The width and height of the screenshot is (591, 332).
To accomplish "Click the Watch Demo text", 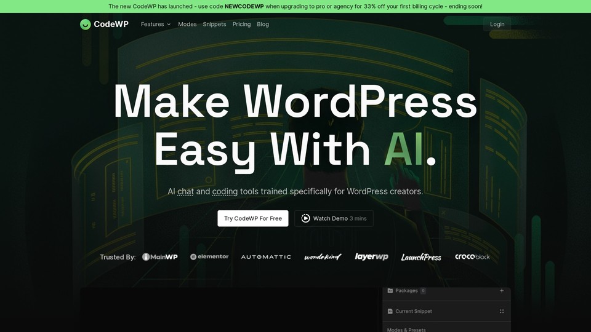I will (330, 218).
